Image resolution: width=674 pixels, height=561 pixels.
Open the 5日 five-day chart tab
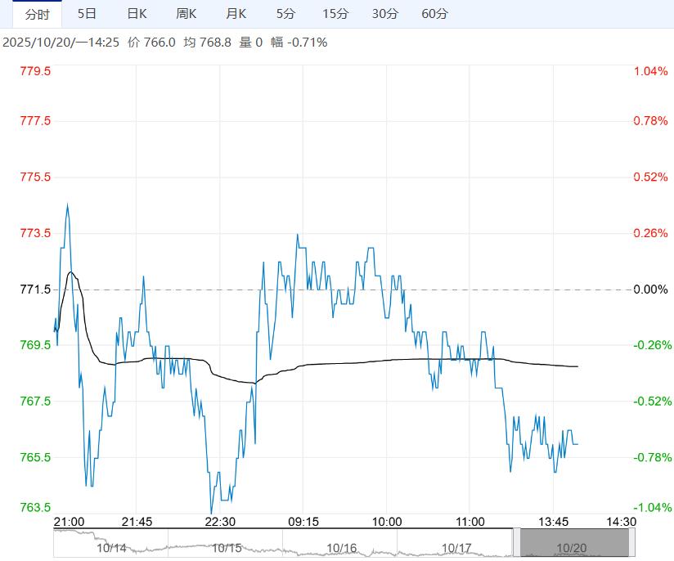(87, 14)
